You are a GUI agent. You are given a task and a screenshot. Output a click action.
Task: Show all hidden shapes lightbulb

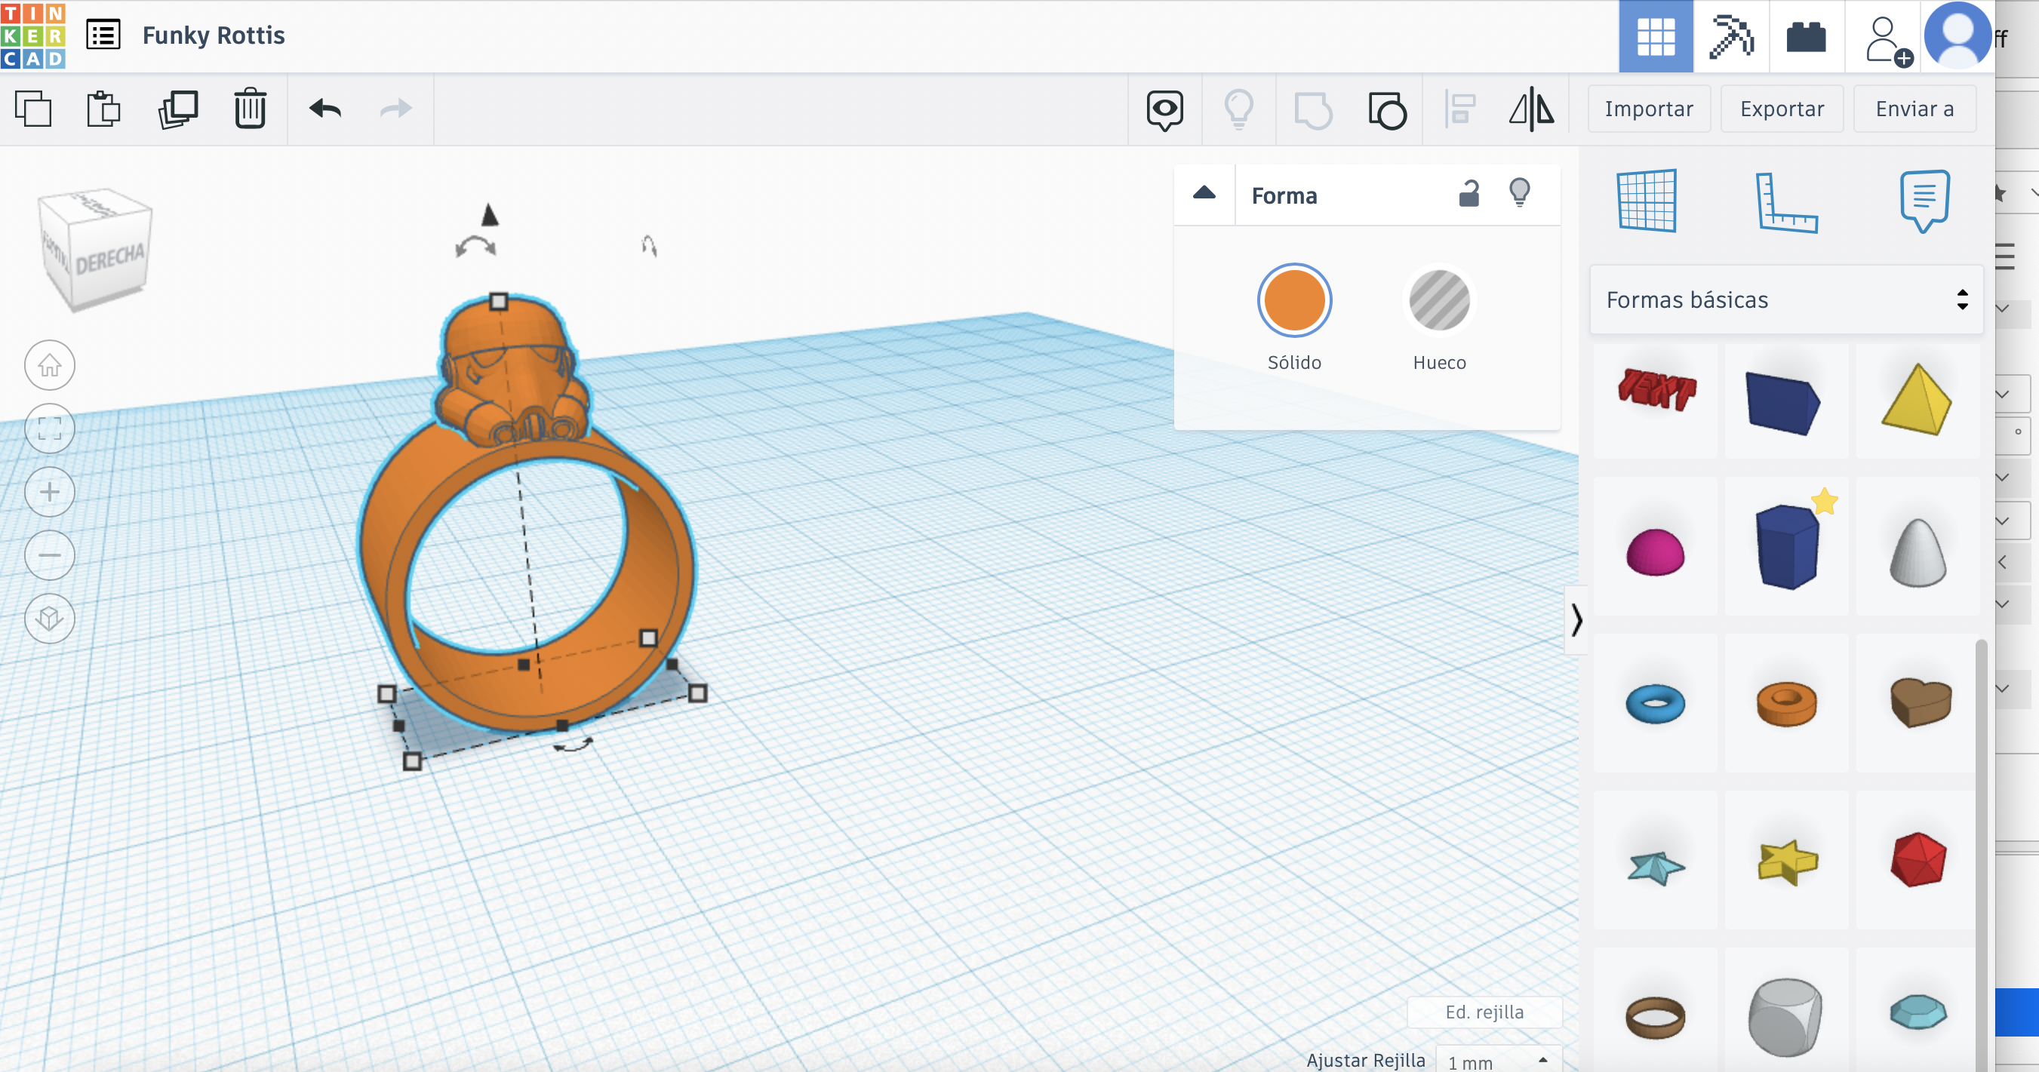(1239, 109)
